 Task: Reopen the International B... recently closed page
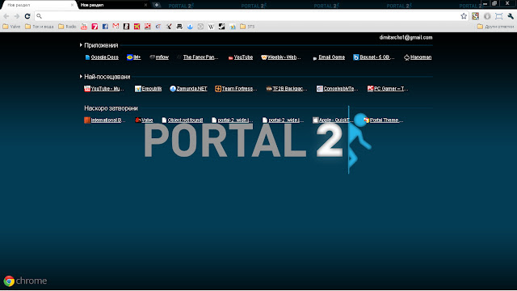(105, 120)
